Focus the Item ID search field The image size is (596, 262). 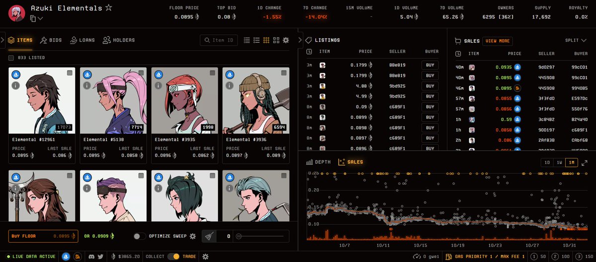tap(219, 40)
